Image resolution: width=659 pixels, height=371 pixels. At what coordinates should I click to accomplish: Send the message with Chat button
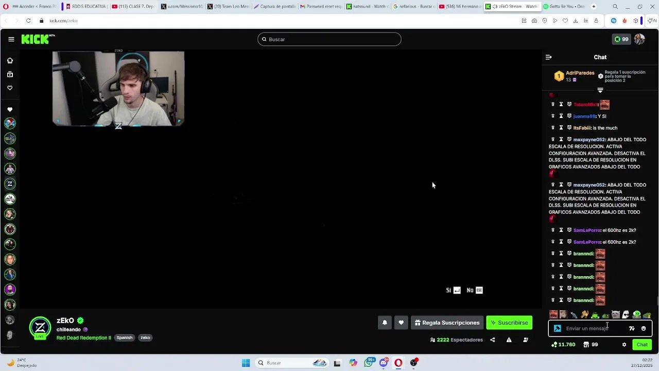coord(642,345)
